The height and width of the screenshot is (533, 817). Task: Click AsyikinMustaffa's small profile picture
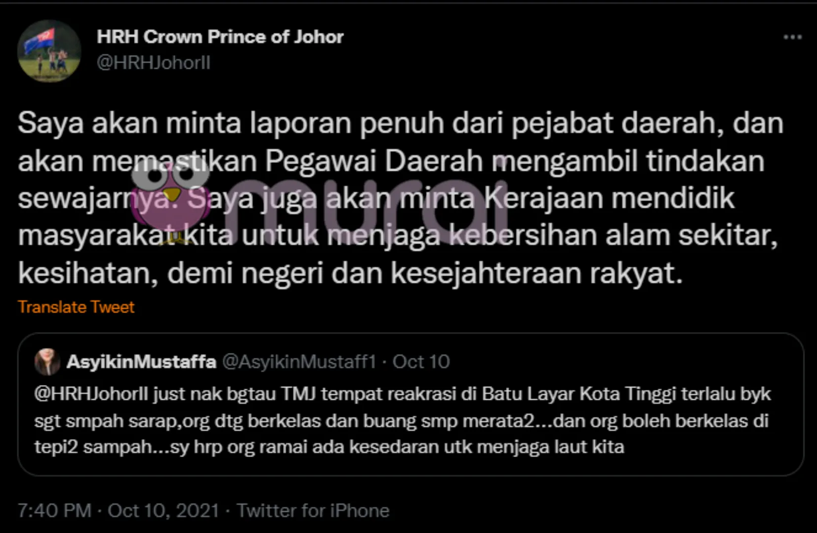[x=47, y=362]
